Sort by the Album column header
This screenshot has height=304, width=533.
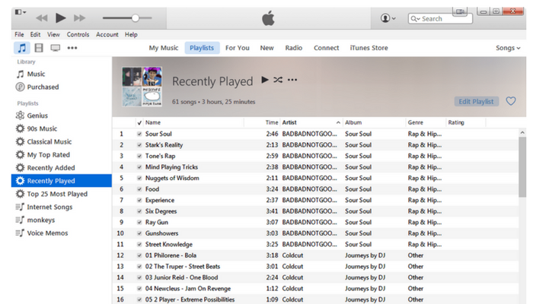tap(353, 122)
